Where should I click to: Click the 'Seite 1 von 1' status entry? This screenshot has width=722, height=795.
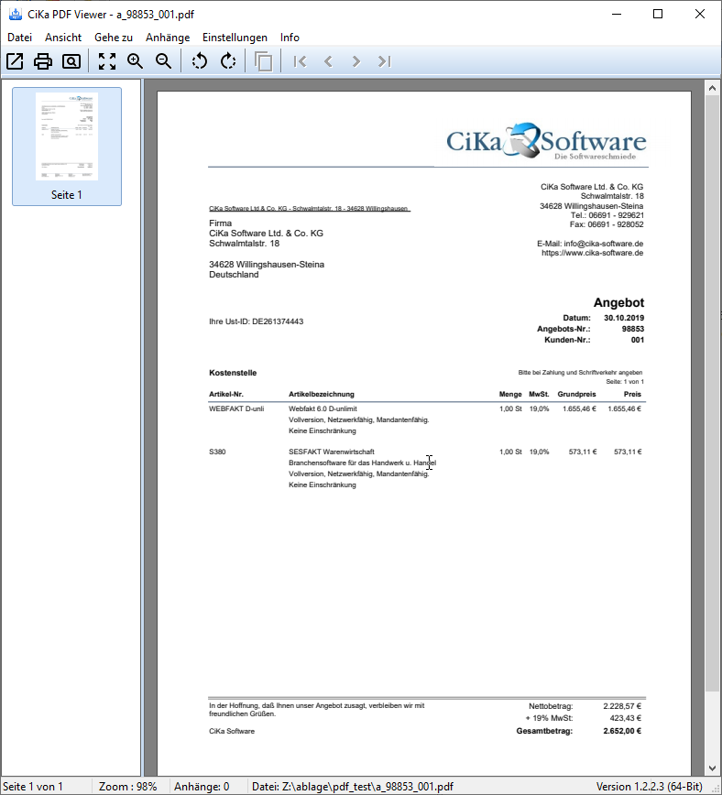tap(33, 787)
